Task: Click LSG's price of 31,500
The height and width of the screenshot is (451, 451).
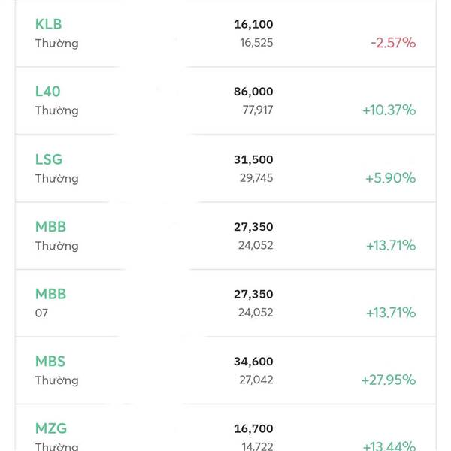Action: pyautogui.click(x=253, y=159)
